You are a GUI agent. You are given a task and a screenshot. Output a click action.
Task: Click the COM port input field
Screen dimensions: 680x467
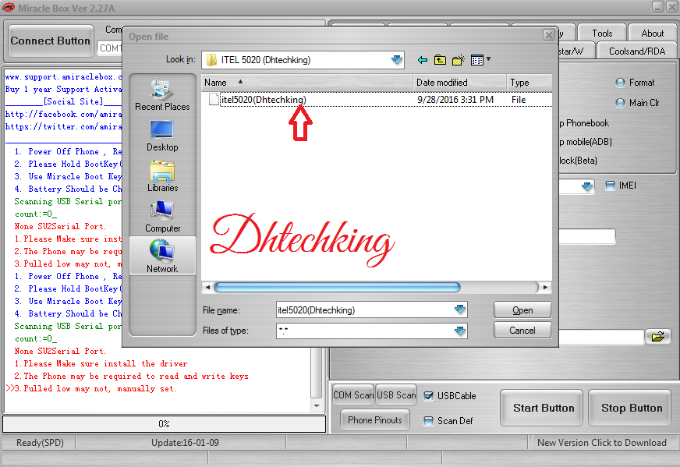110,48
